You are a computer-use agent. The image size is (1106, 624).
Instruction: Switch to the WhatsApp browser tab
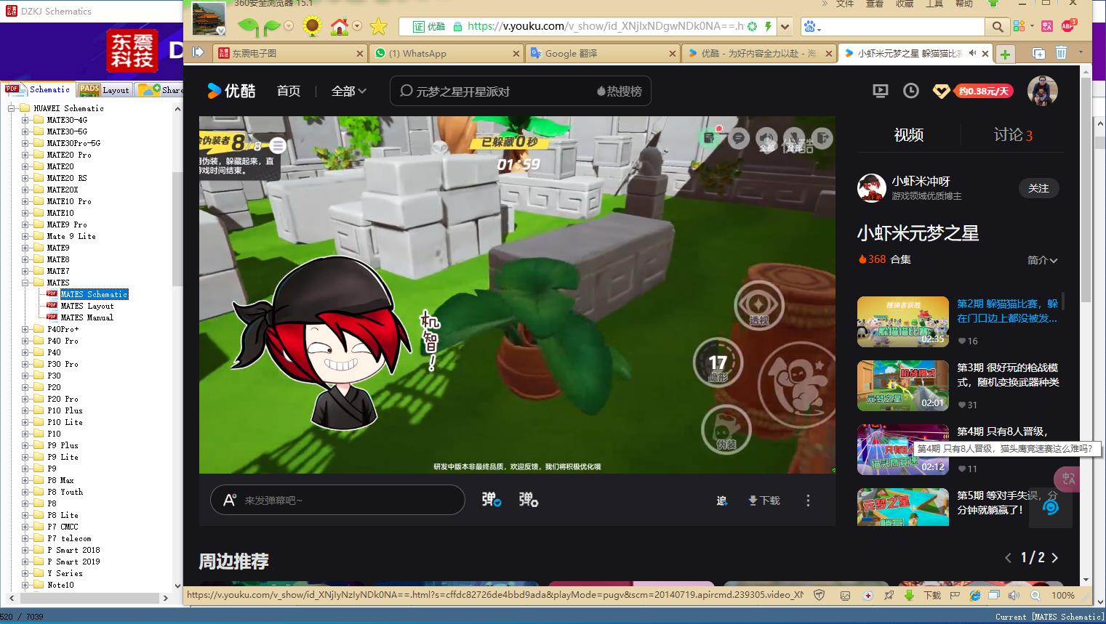coord(446,53)
